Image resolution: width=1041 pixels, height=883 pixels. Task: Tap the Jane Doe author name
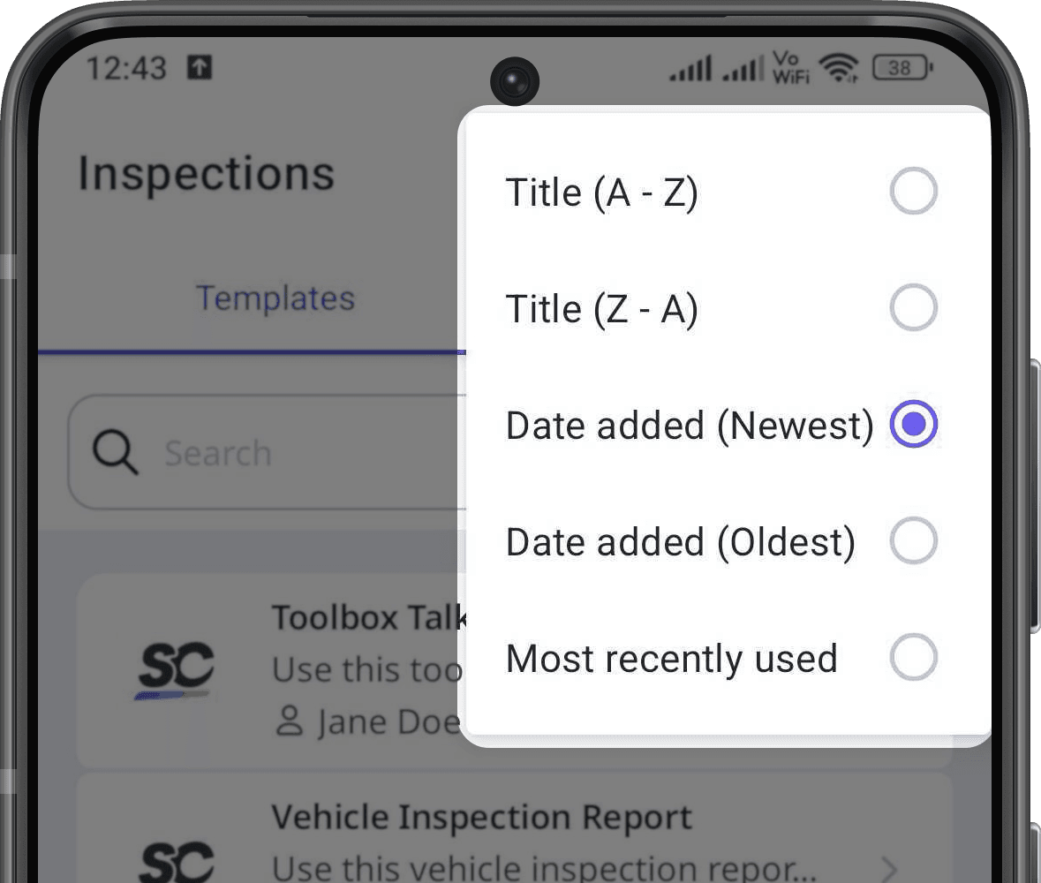(x=371, y=721)
